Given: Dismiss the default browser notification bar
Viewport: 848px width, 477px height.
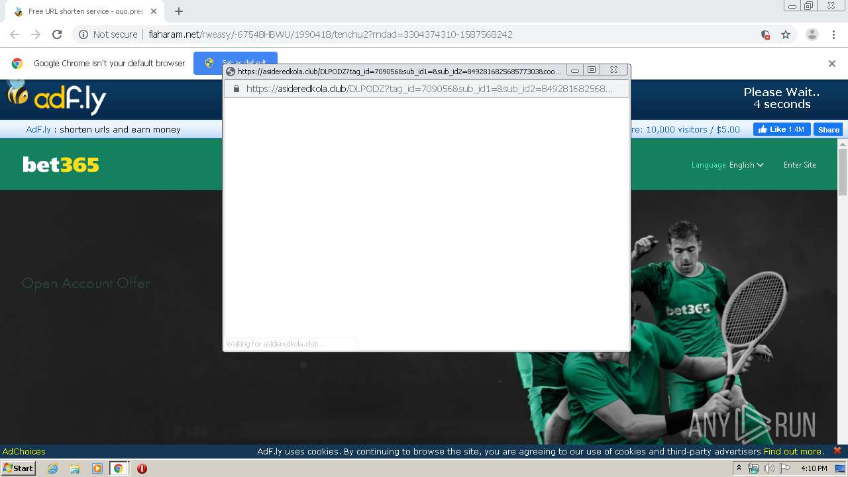Looking at the screenshot, I should tap(832, 64).
